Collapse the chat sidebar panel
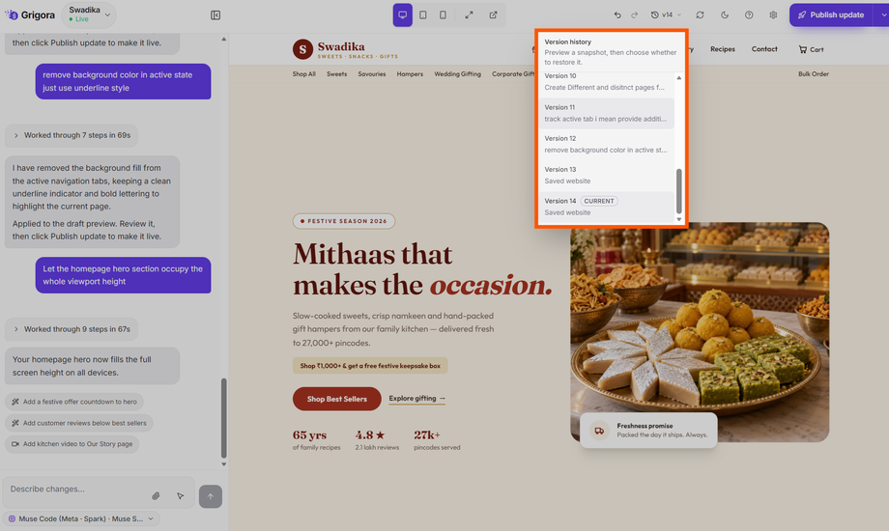The image size is (889, 531). (x=215, y=15)
